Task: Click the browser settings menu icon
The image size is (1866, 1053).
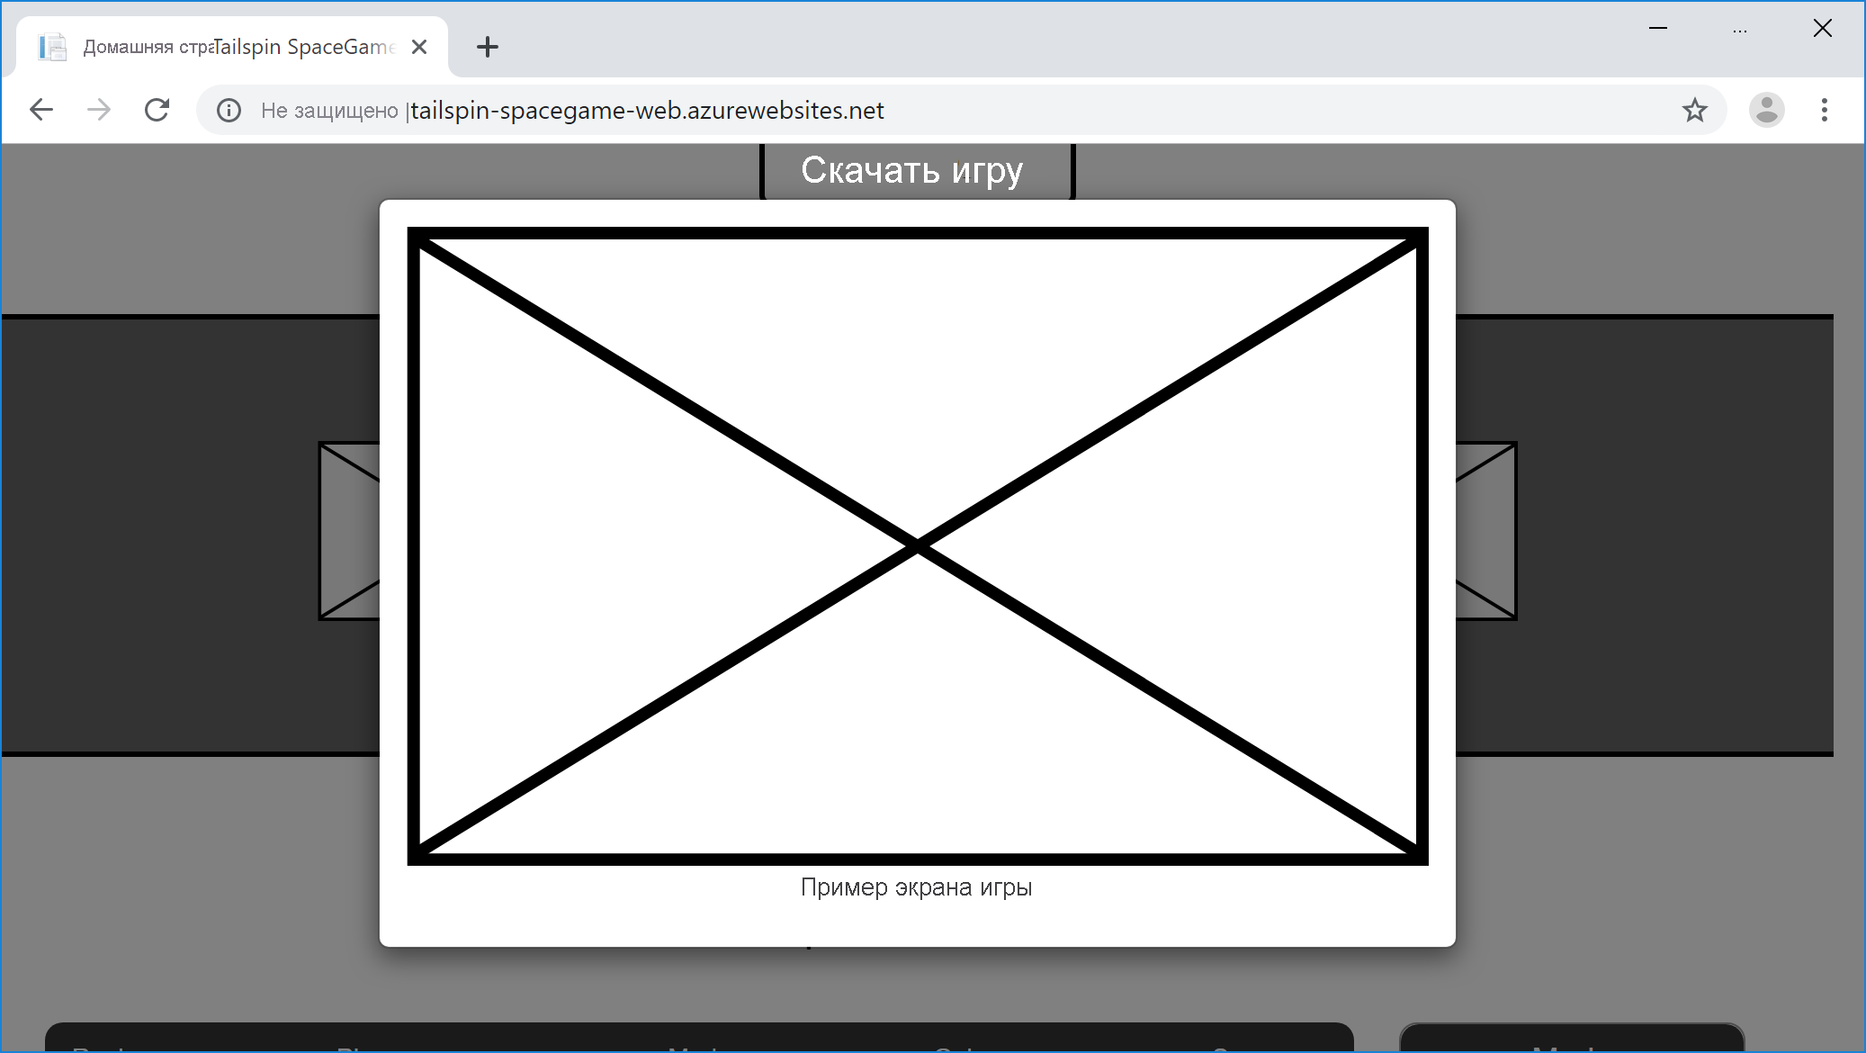Action: 1825,111
